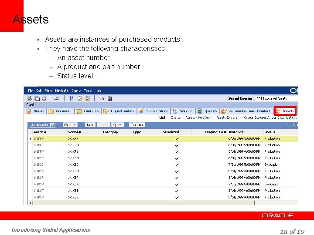
Task: Switch to the Contacts screen tab
Action: pos(88,111)
